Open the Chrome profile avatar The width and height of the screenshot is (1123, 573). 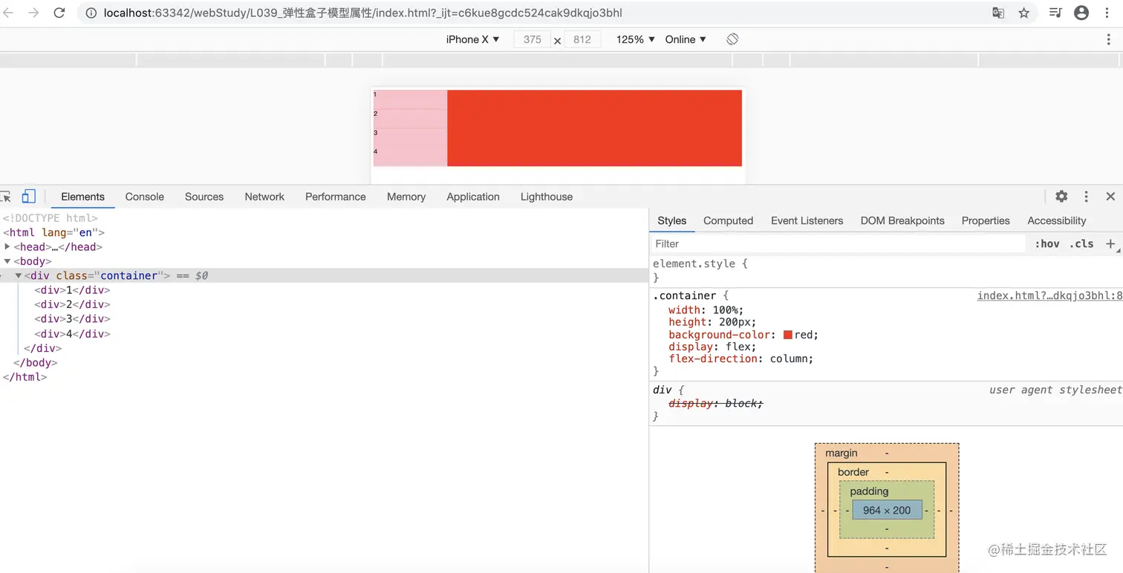[1081, 13]
